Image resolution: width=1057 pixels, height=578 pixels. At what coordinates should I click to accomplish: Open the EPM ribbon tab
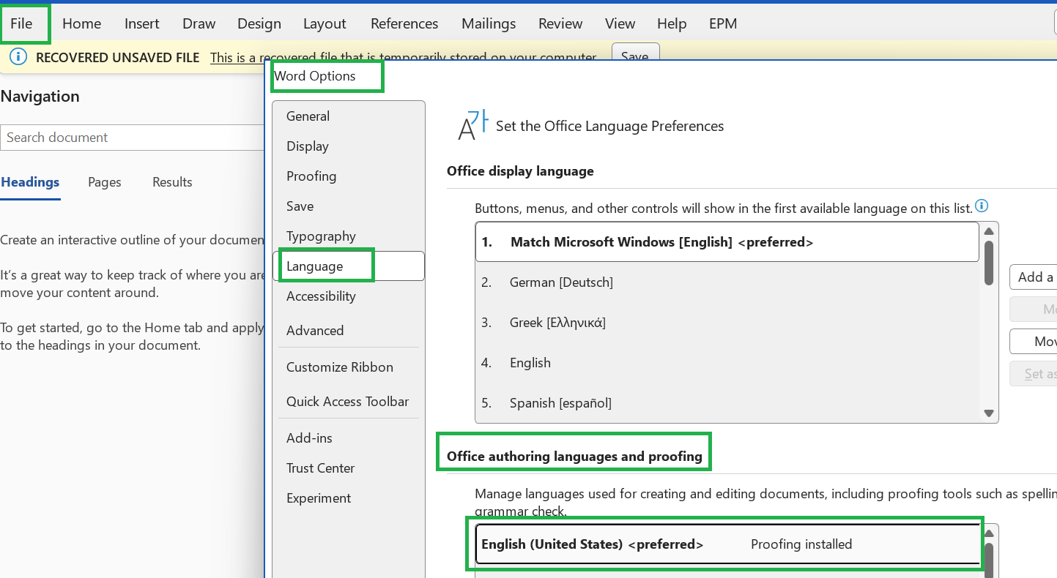[723, 23]
